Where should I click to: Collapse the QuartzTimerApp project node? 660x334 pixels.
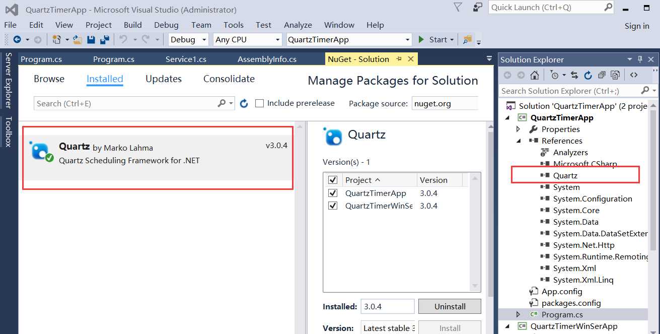click(x=507, y=117)
